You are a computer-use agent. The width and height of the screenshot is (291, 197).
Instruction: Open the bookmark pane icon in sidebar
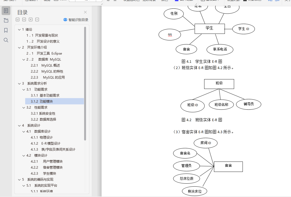[6, 30]
